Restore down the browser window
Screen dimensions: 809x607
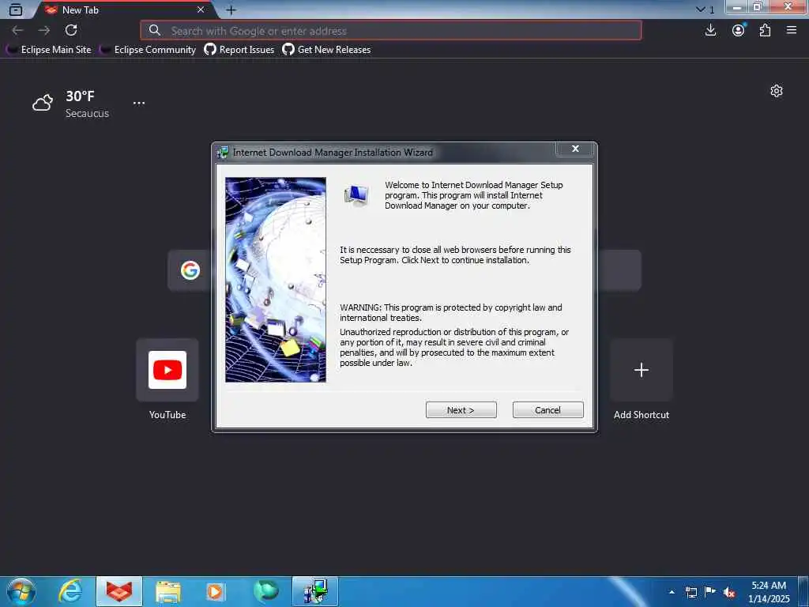point(758,7)
